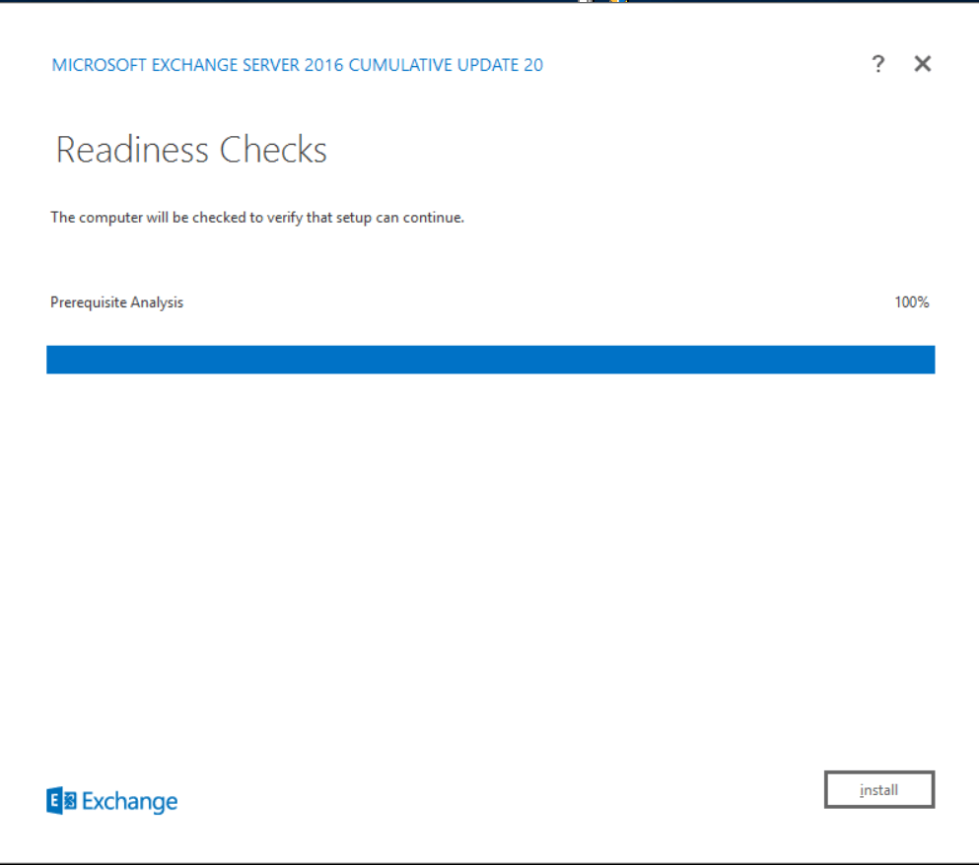Click "Microsoft Exchange Server 2016" in the title
This screenshot has width=979, height=865.
click(183, 65)
